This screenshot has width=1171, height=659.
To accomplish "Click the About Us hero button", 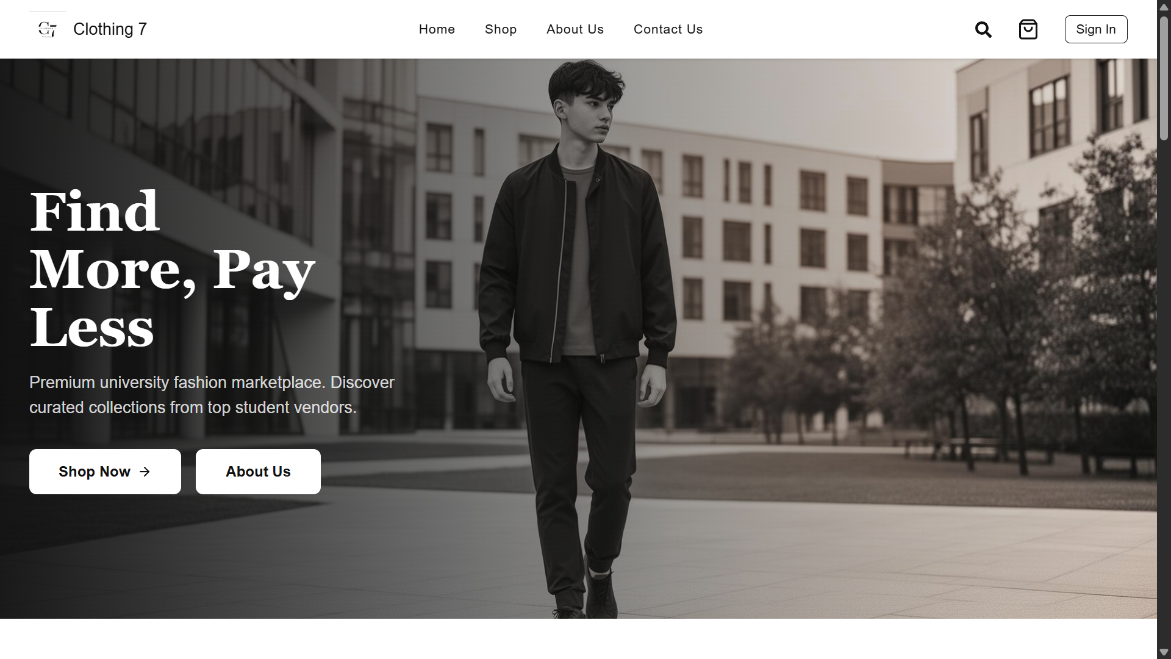I will (258, 472).
